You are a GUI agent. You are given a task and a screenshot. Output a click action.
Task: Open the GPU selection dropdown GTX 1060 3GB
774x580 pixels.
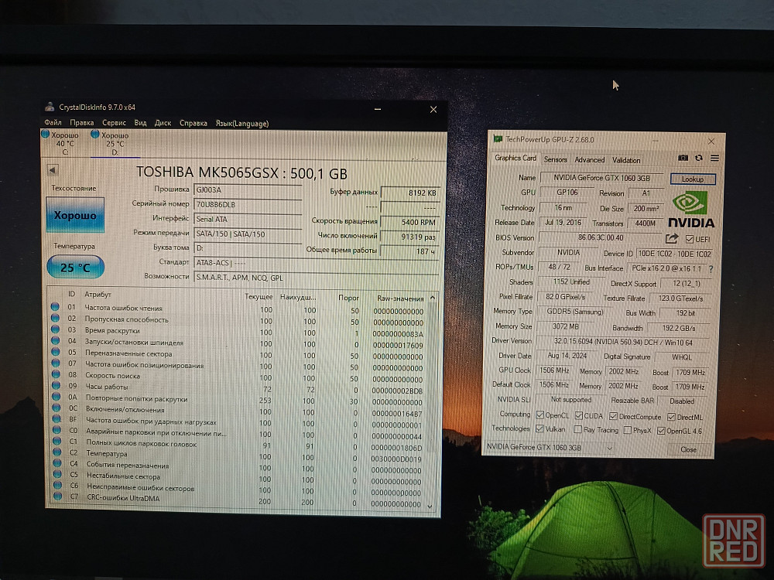pyautogui.click(x=550, y=448)
